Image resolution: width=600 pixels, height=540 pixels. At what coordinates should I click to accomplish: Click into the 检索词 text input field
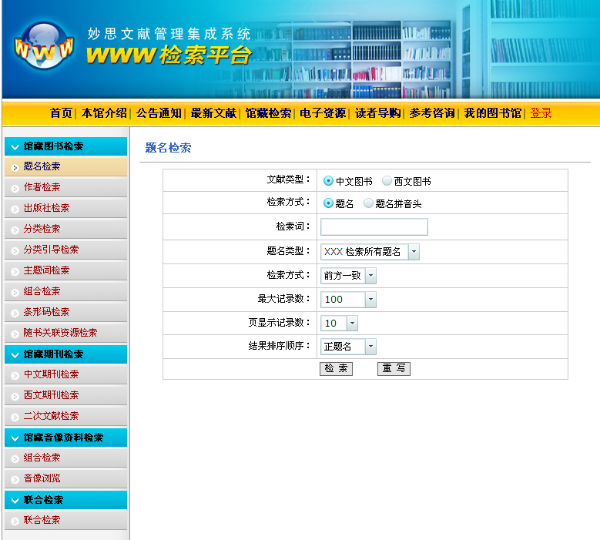(x=374, y=227)
